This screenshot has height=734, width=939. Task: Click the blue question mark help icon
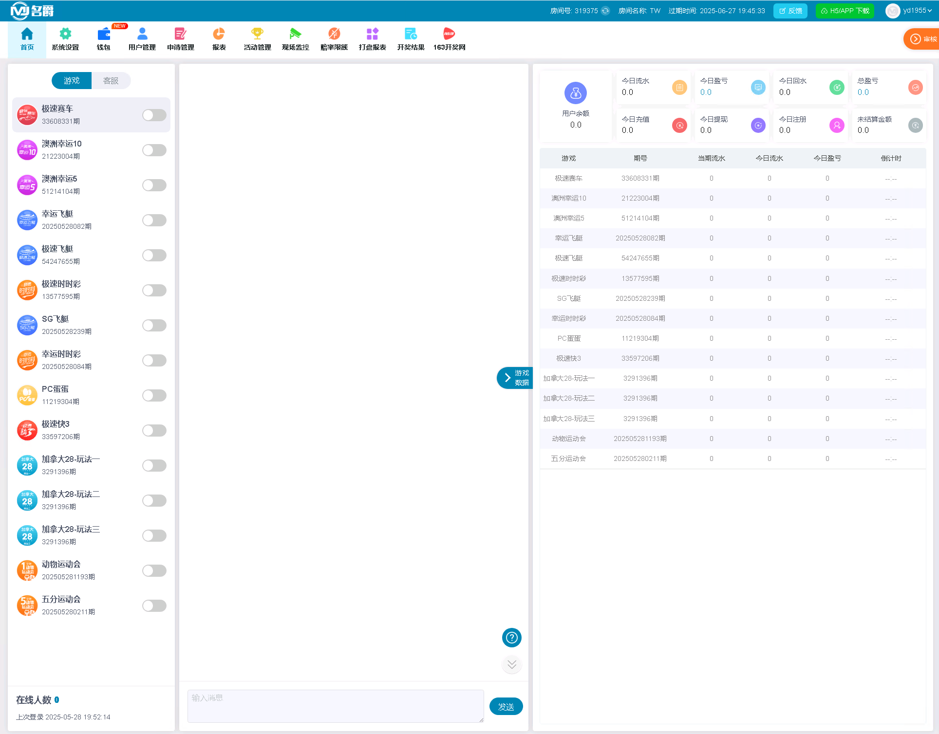pos(511,638)
